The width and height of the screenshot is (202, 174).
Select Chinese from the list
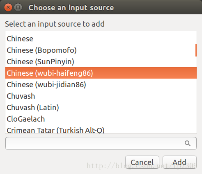pyautogui.click(x=101, y=39)
